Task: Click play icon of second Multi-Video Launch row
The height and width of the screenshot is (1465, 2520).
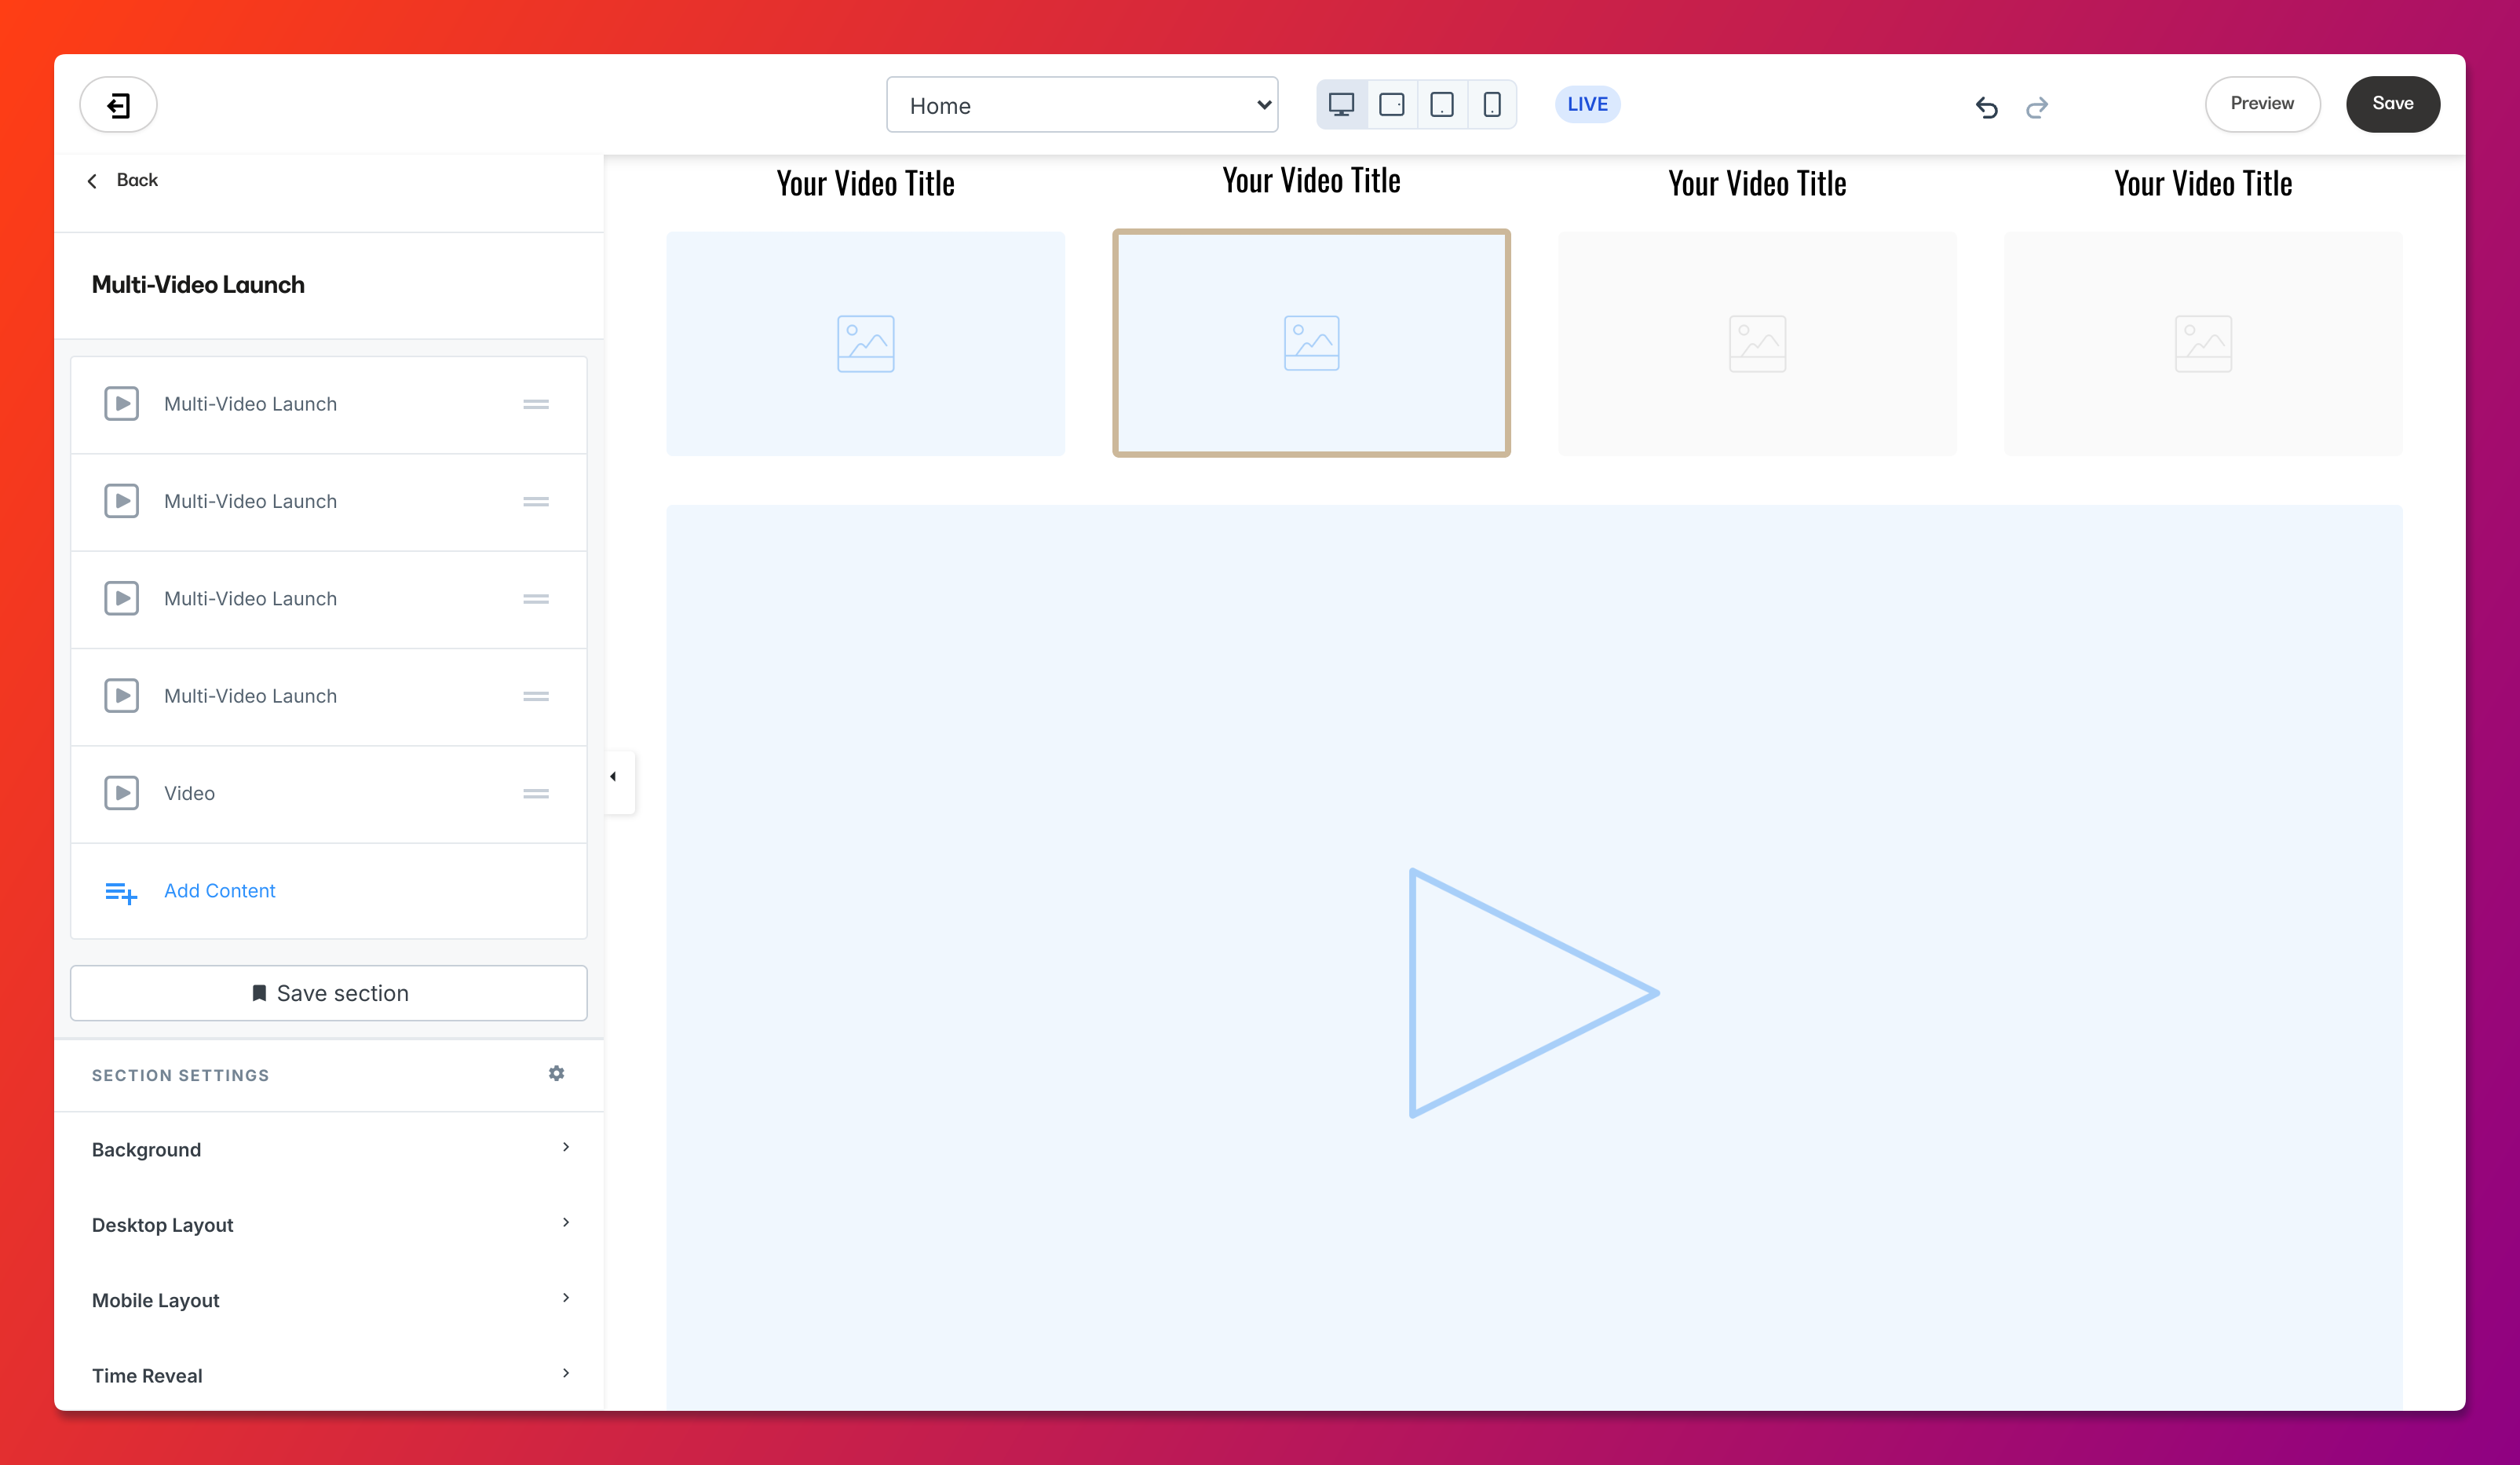Action: click(121, 501)
